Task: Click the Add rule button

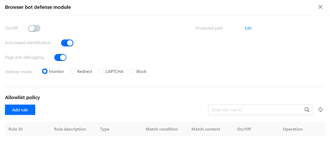Action: point(20,110)
